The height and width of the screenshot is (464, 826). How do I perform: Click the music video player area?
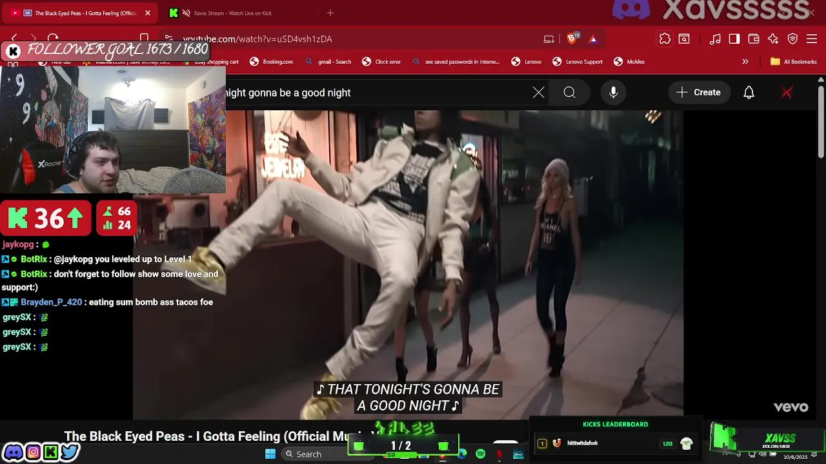pos(408,264)
